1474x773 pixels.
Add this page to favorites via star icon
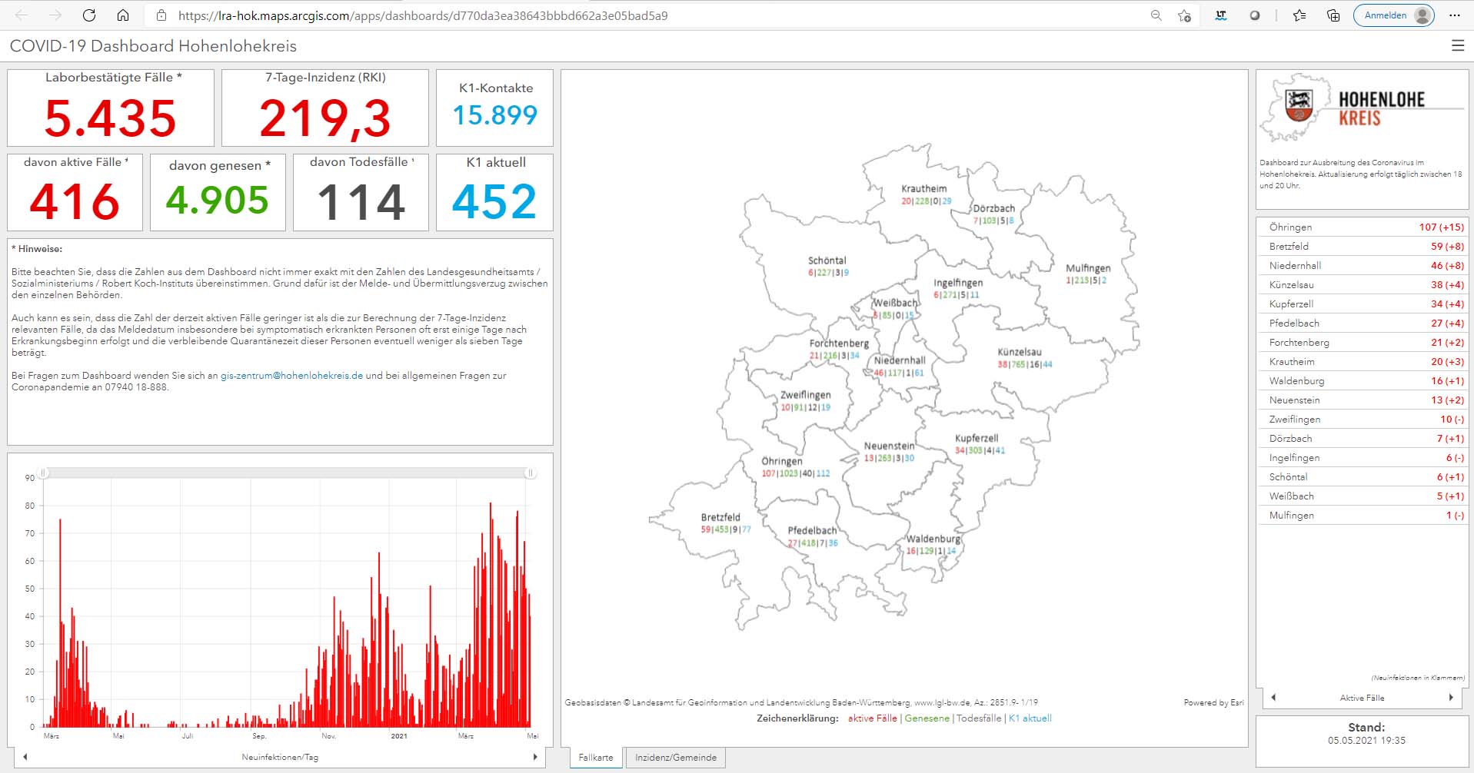point(1184,15)
